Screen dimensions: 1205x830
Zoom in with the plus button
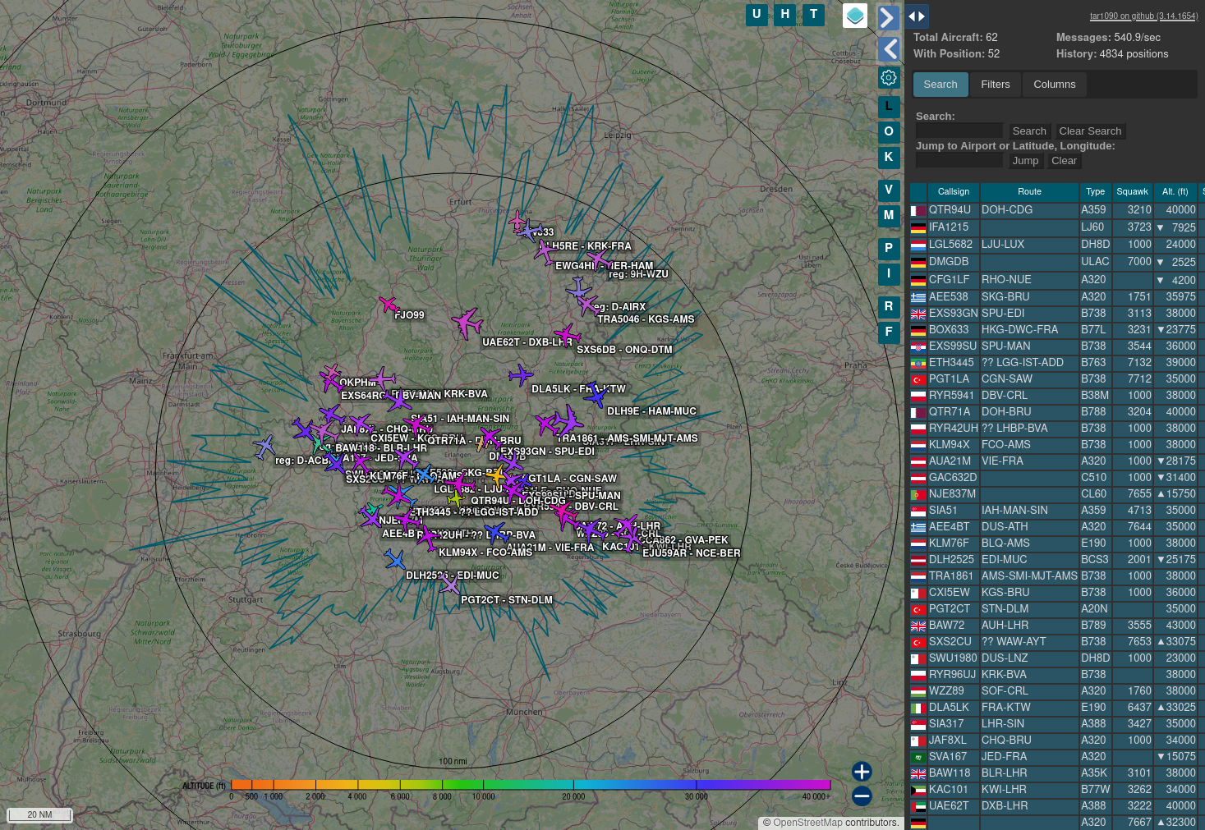[x=862, y=772]
